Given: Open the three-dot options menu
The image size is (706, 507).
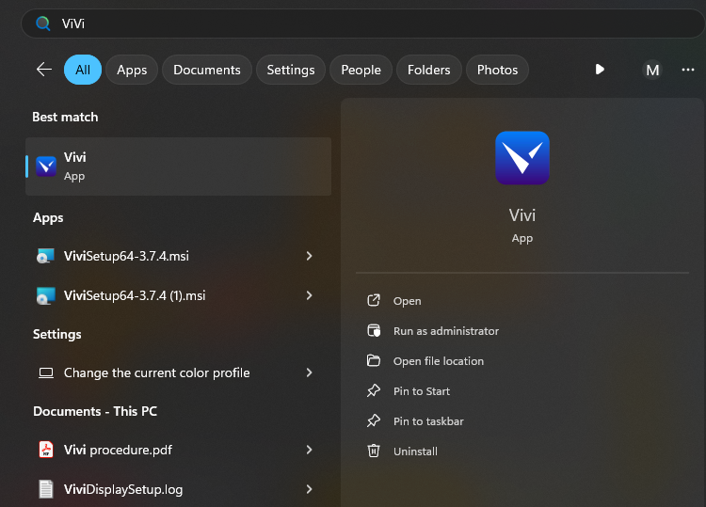Looking at the screenshot, I should 687,70.
